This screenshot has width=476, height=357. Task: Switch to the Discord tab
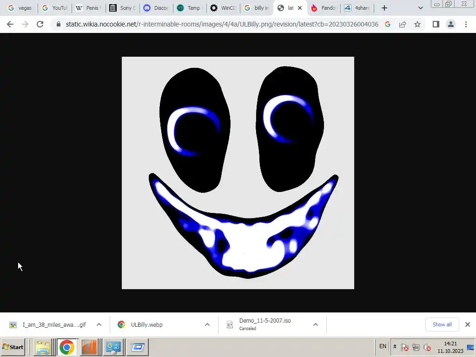click(156, 8)
